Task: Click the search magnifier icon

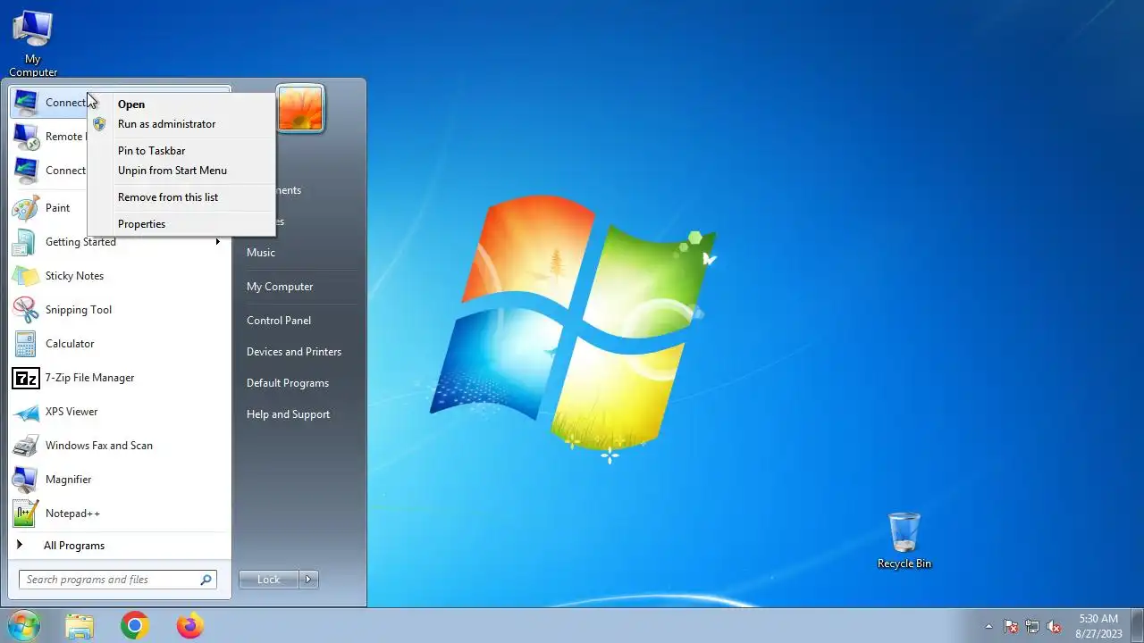Action: pos(206,580)
